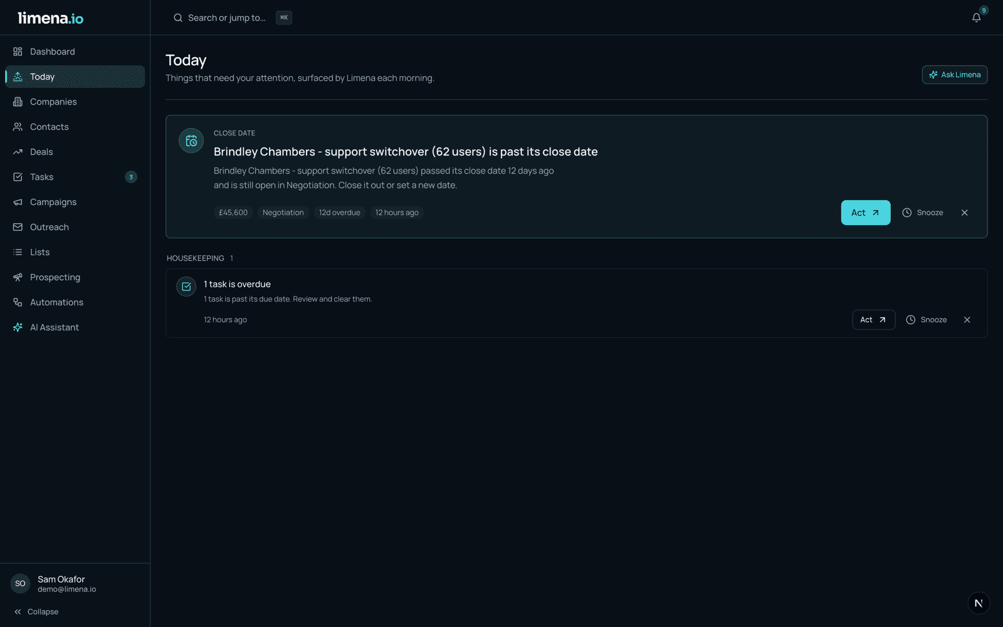Click the Ask Limena button

click(955, 75)
